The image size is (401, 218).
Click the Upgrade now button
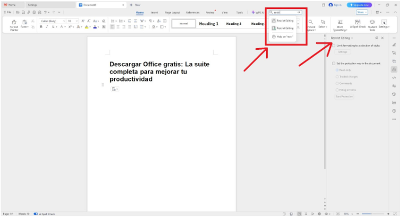359,5
